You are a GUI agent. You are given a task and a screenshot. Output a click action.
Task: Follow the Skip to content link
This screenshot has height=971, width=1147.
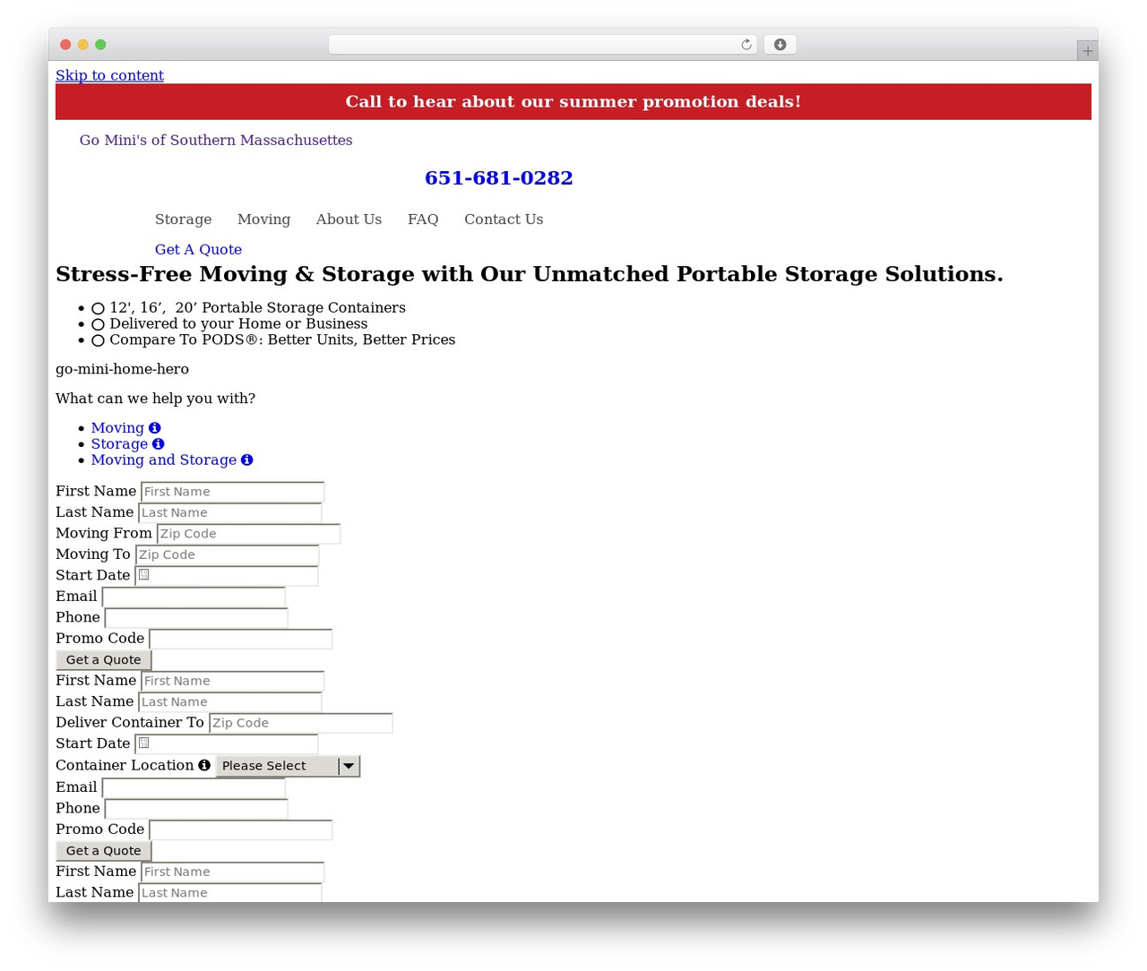pyautogui.click(x=109, y=75)
